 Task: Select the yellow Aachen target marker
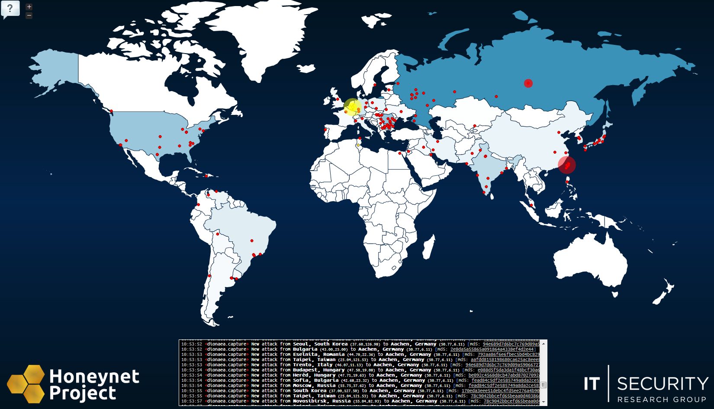click(x=353, y=107)
